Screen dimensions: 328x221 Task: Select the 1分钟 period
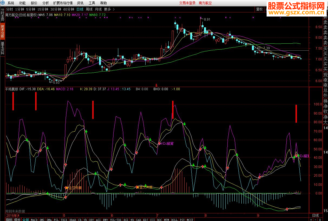coord(19,9)
